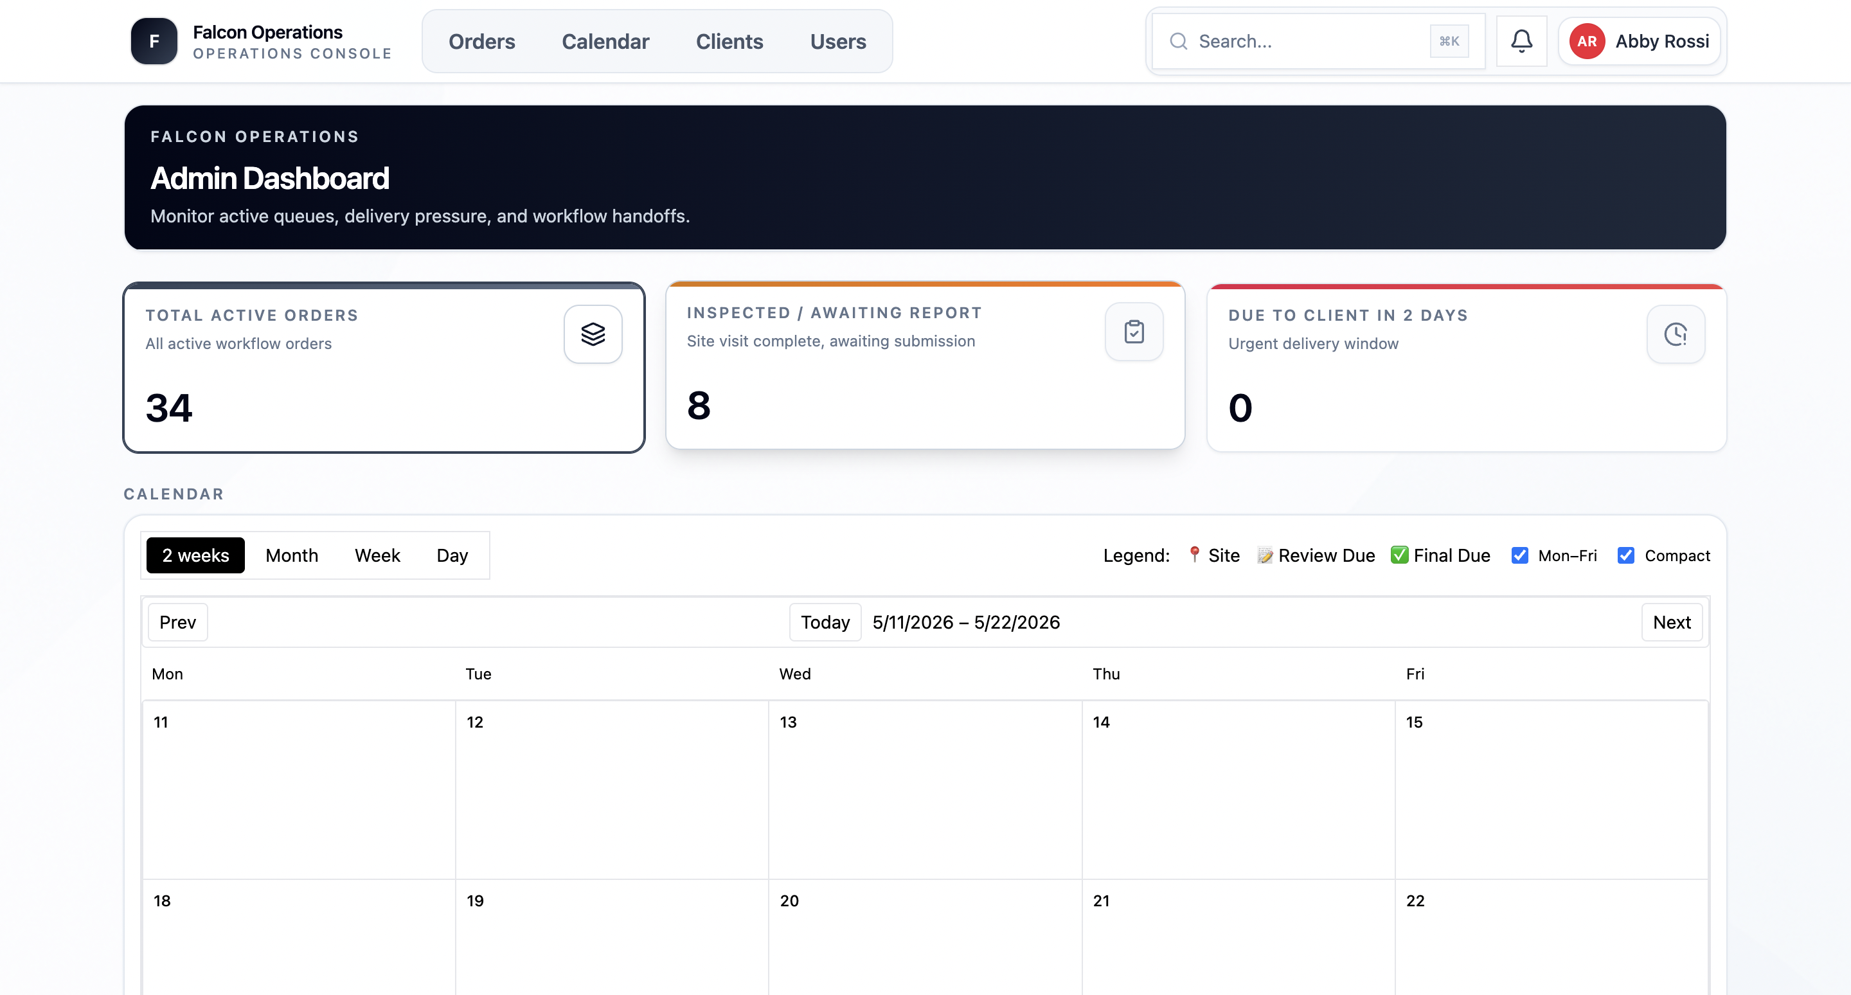The width and height of the screenshot is (1851, 995).
Task: Open the Calendar nav item
Action: (605, 41)
